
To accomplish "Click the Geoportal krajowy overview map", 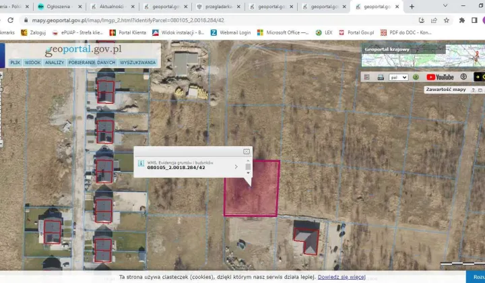I will point(423,56).
